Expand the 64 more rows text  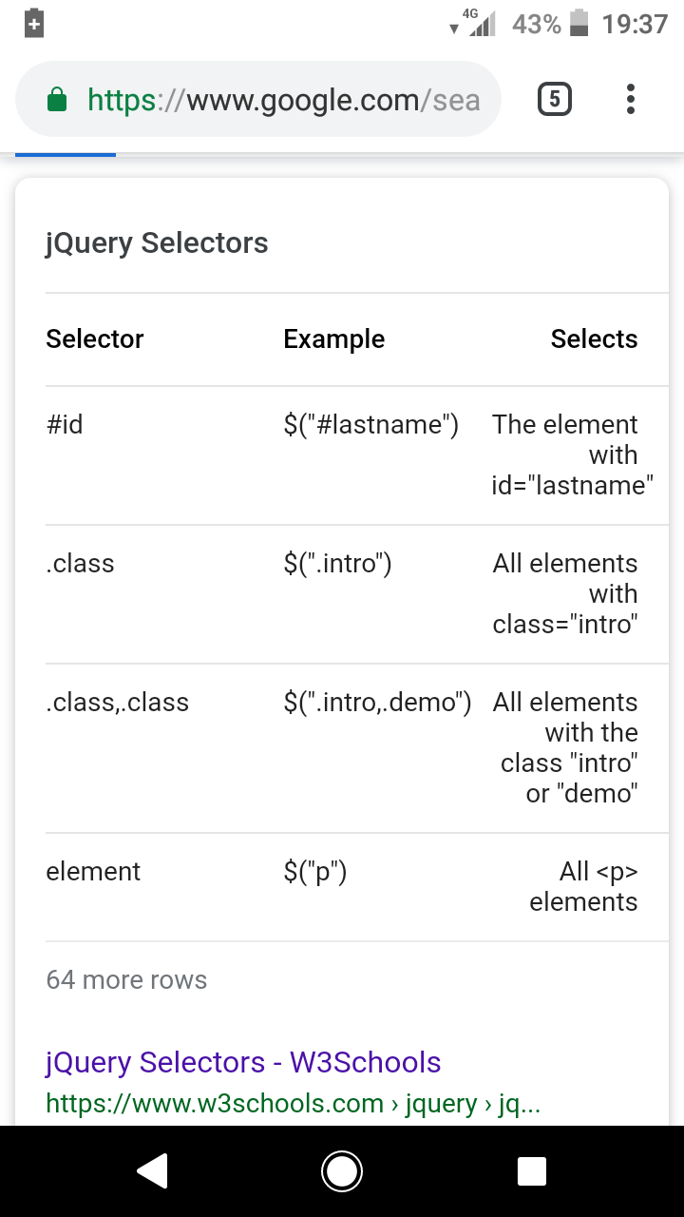pyautogui.click(x=126, y=979)
